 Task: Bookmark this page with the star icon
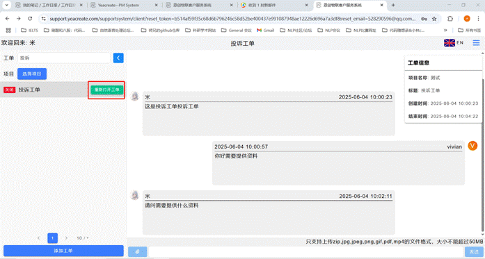[434, 19]
